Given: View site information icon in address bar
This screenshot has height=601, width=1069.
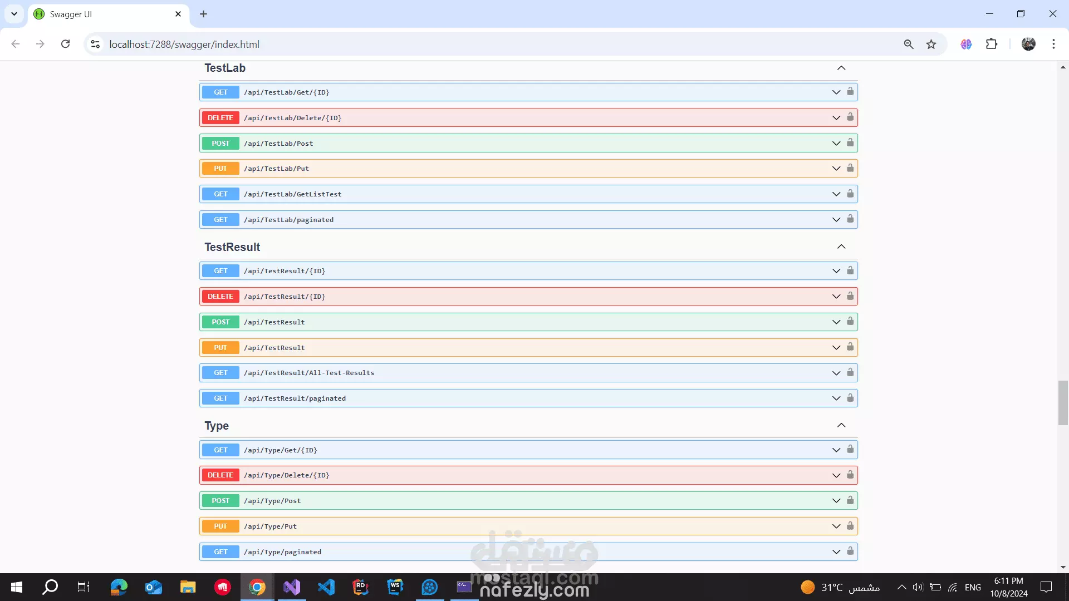Looking at the screenshot, I should point(95,44).
